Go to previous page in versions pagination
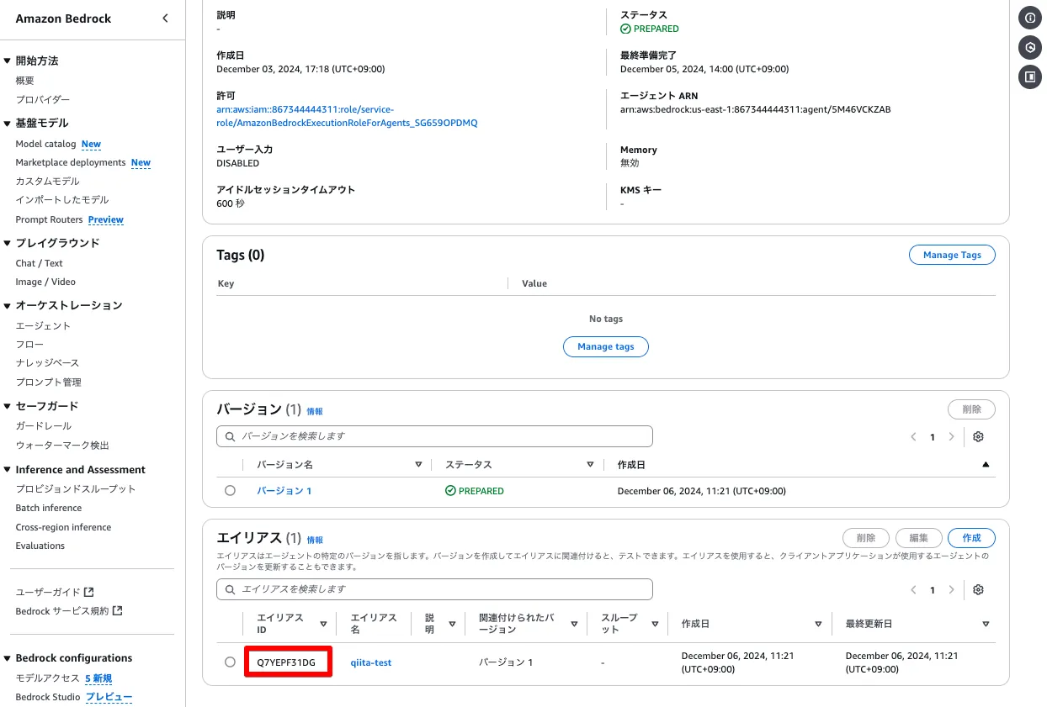The height and width of the screenshot is (707, 1047). pyautogui.click(x=913, y=437)
